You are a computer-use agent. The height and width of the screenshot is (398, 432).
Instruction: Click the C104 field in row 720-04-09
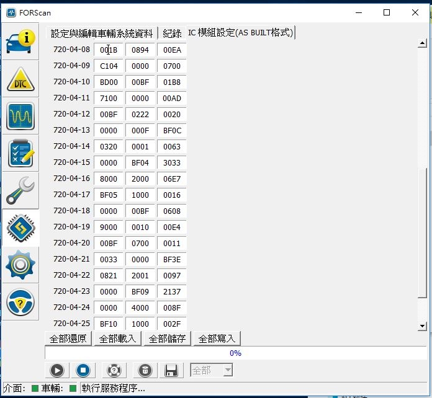[x=109, y=66]
